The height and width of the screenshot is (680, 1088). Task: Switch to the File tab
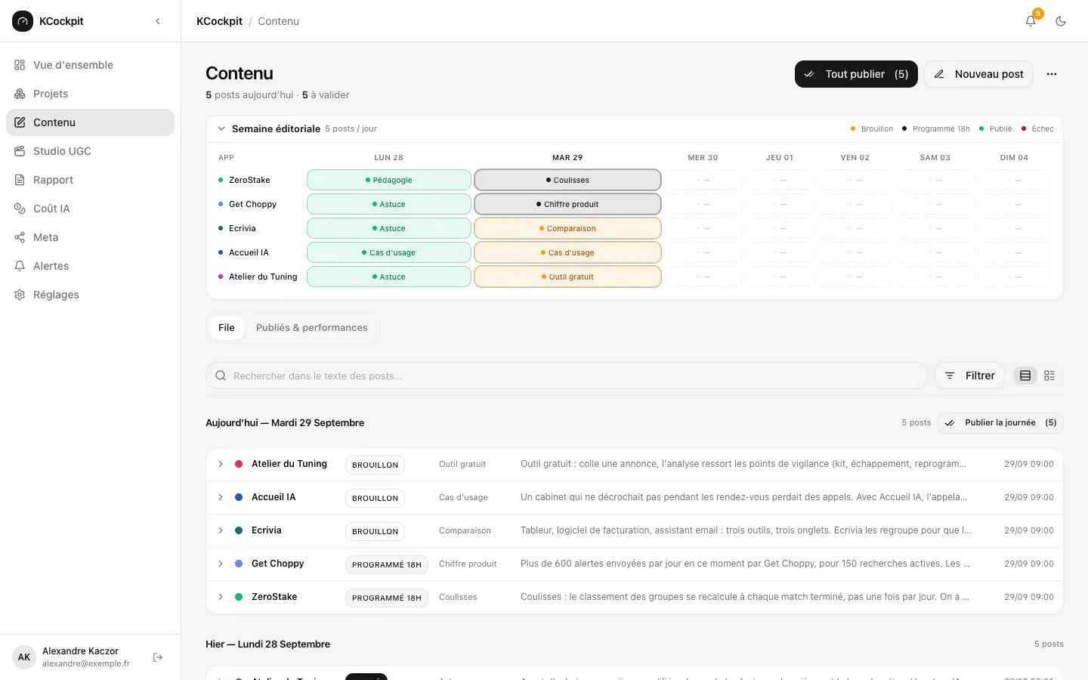(x=227, y=328)
